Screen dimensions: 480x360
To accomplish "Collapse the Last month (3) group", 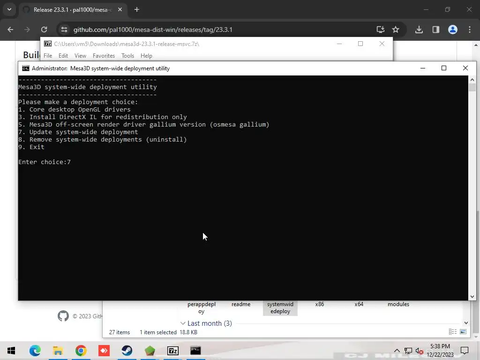I will (183, 323).
